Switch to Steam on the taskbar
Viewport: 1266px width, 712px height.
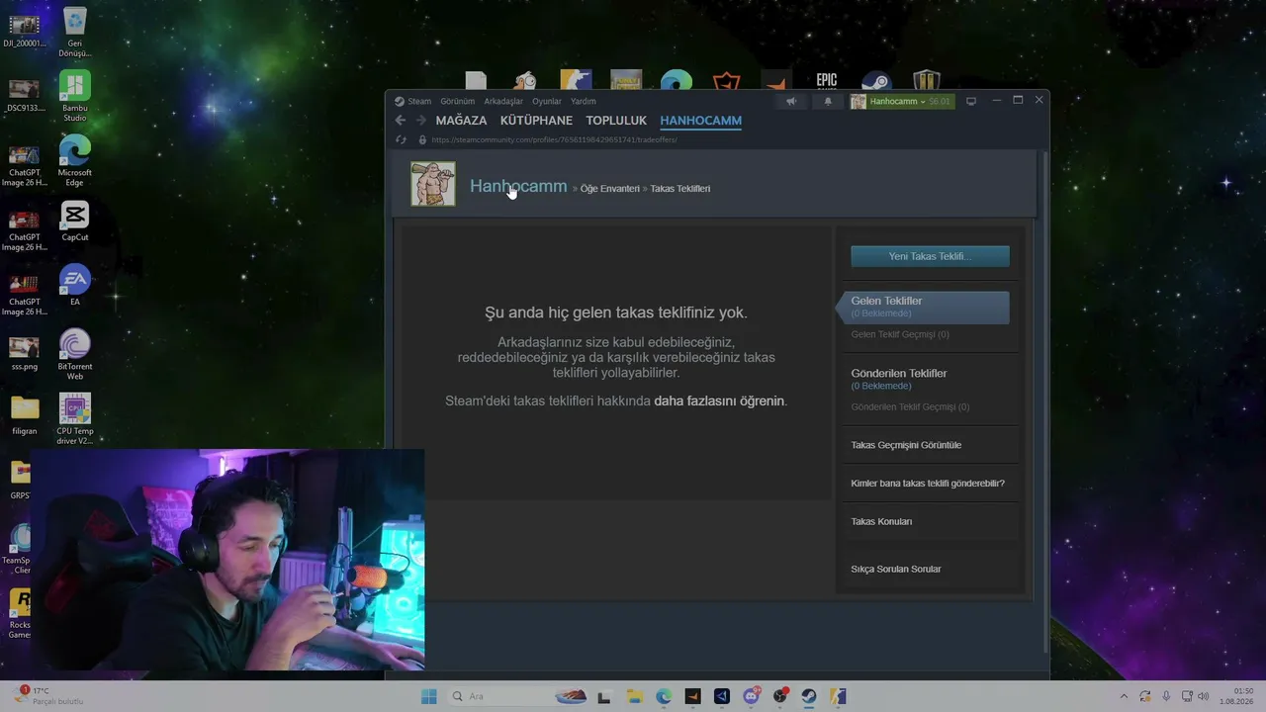tap(809, 696)
